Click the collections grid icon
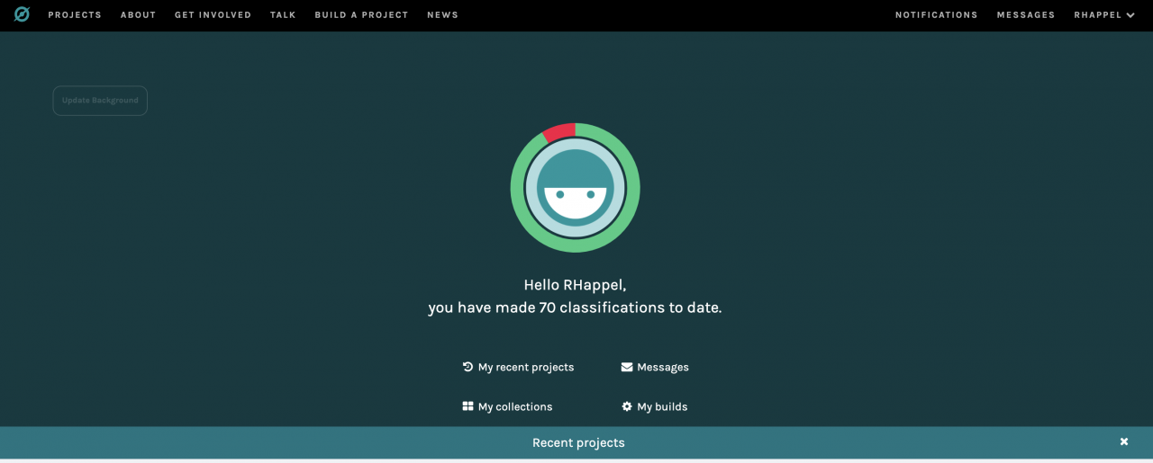Image resolution: width=1153 pixels, height=463 pixels. coord(468,406)
